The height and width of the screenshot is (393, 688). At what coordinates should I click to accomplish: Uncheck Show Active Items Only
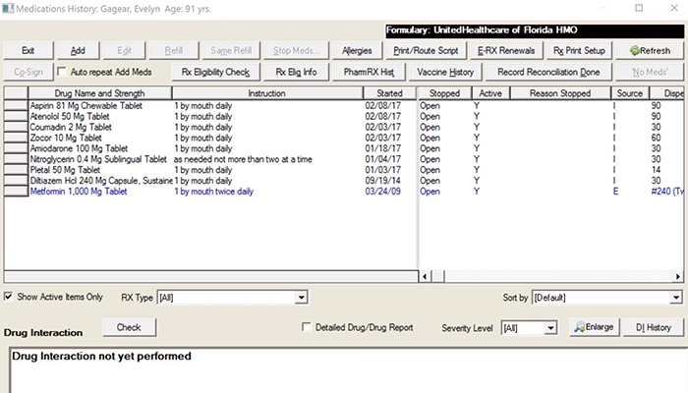[x=8, y=297]
